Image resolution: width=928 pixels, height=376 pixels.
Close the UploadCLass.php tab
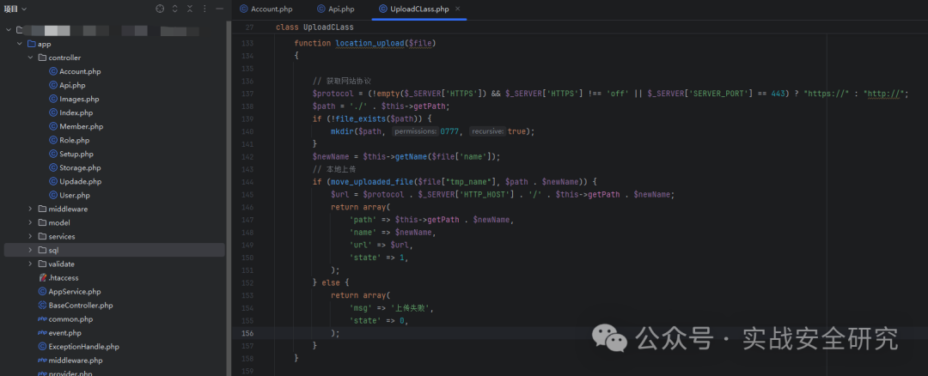click(x=457, y=9)
